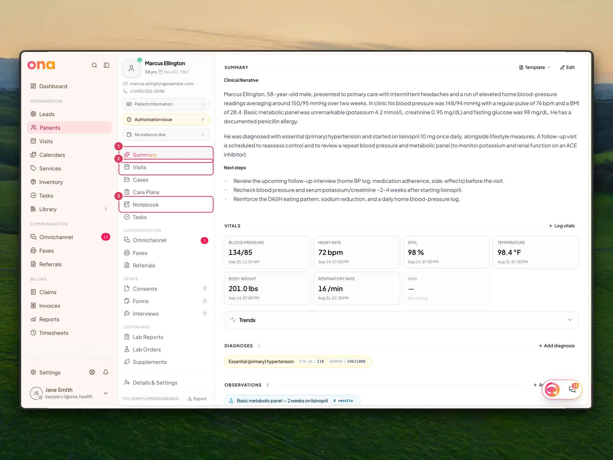Open Claims under Billing

[x=69, y=292]
